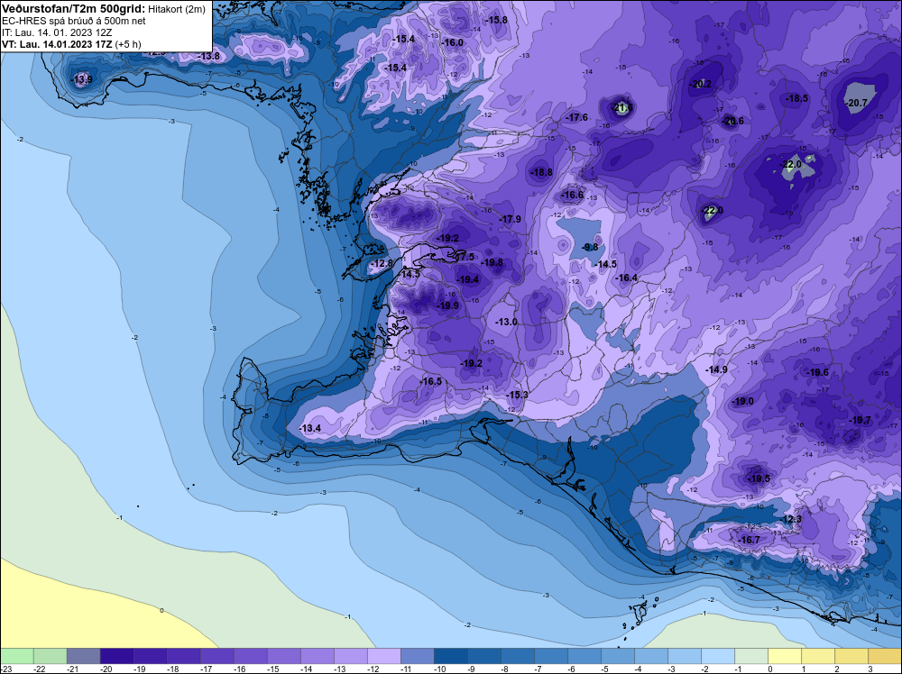
Task: Click the -13.0 temperature value
Action: [507, 322]
